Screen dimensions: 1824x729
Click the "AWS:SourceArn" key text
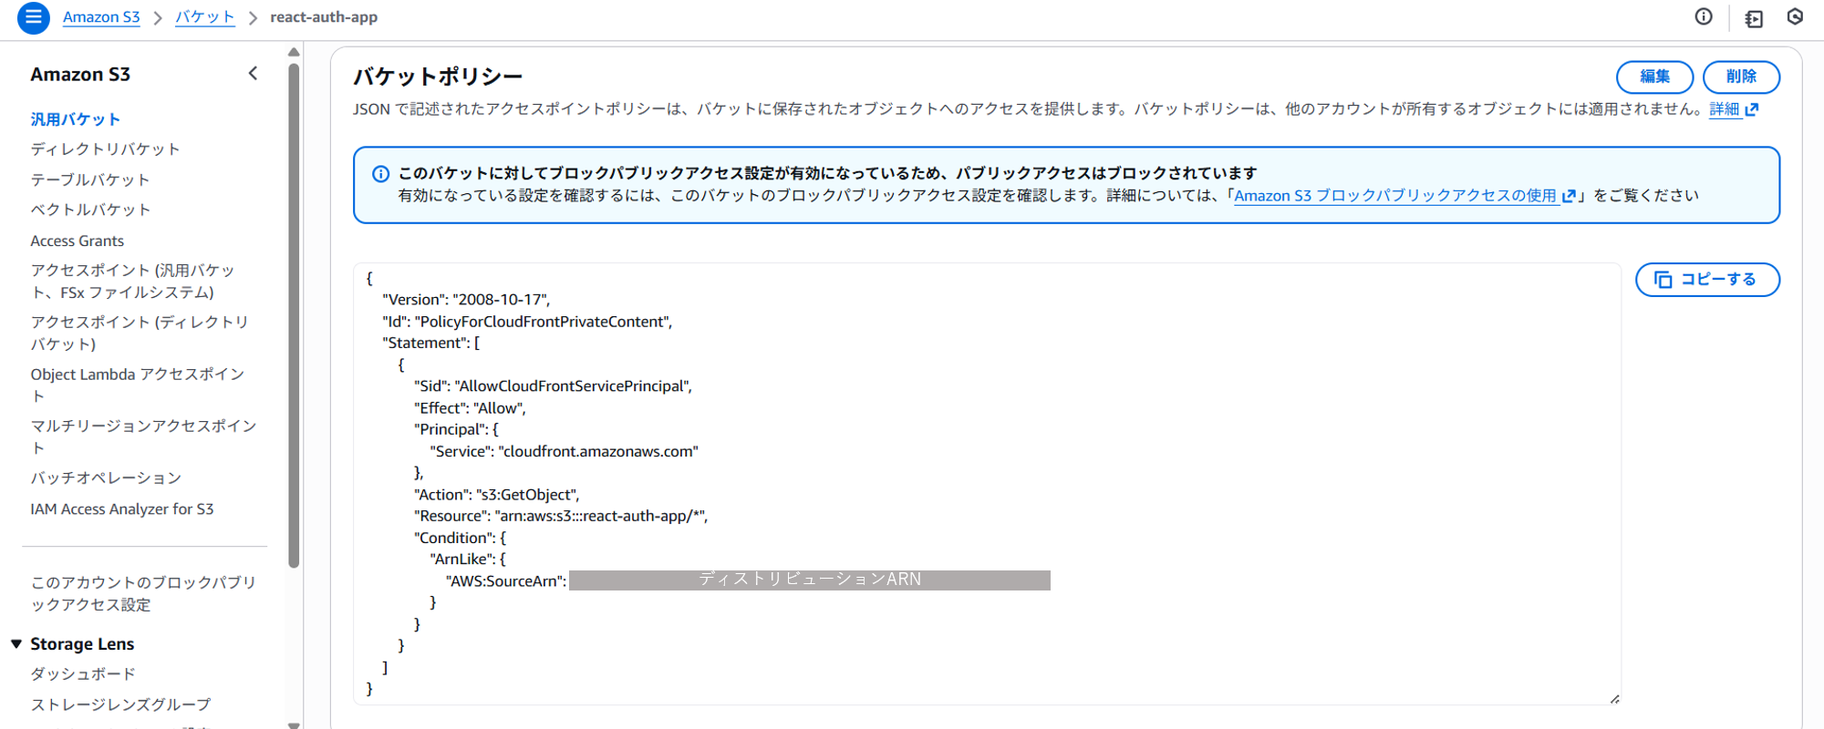click(x=505, y=581)
